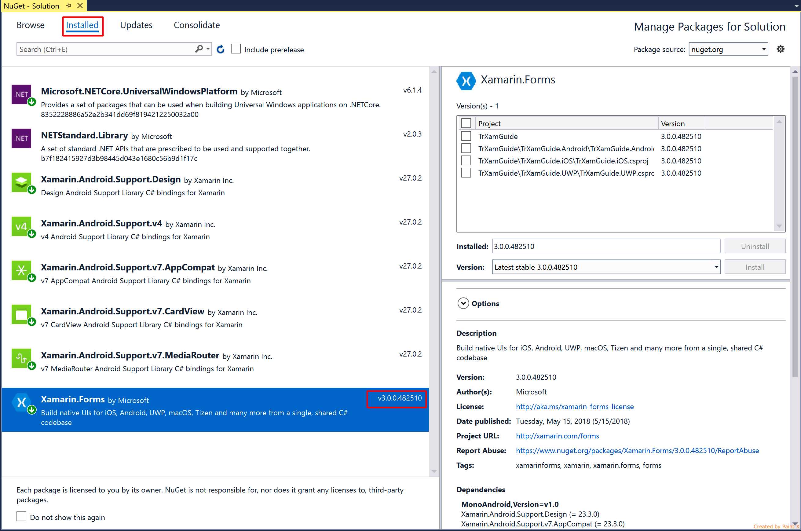The width and height of the screenshot is (801, 531).
Task: Enable Do not show this again
Action: 21,516
